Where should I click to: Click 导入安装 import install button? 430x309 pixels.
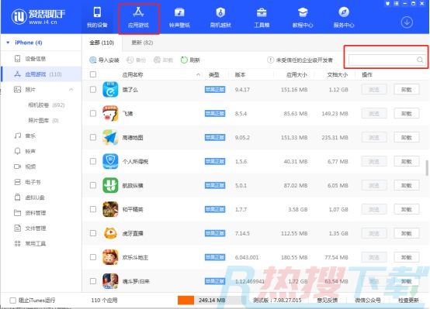[105, 60]
